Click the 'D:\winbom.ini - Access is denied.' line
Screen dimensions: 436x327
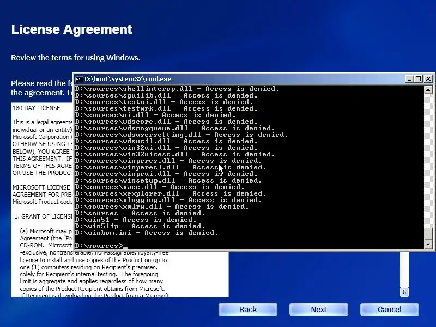click(147, 233)
